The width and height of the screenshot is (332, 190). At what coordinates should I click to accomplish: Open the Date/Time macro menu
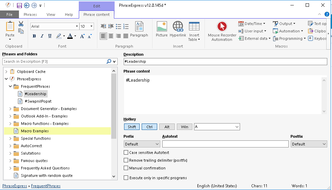(252, 24)
